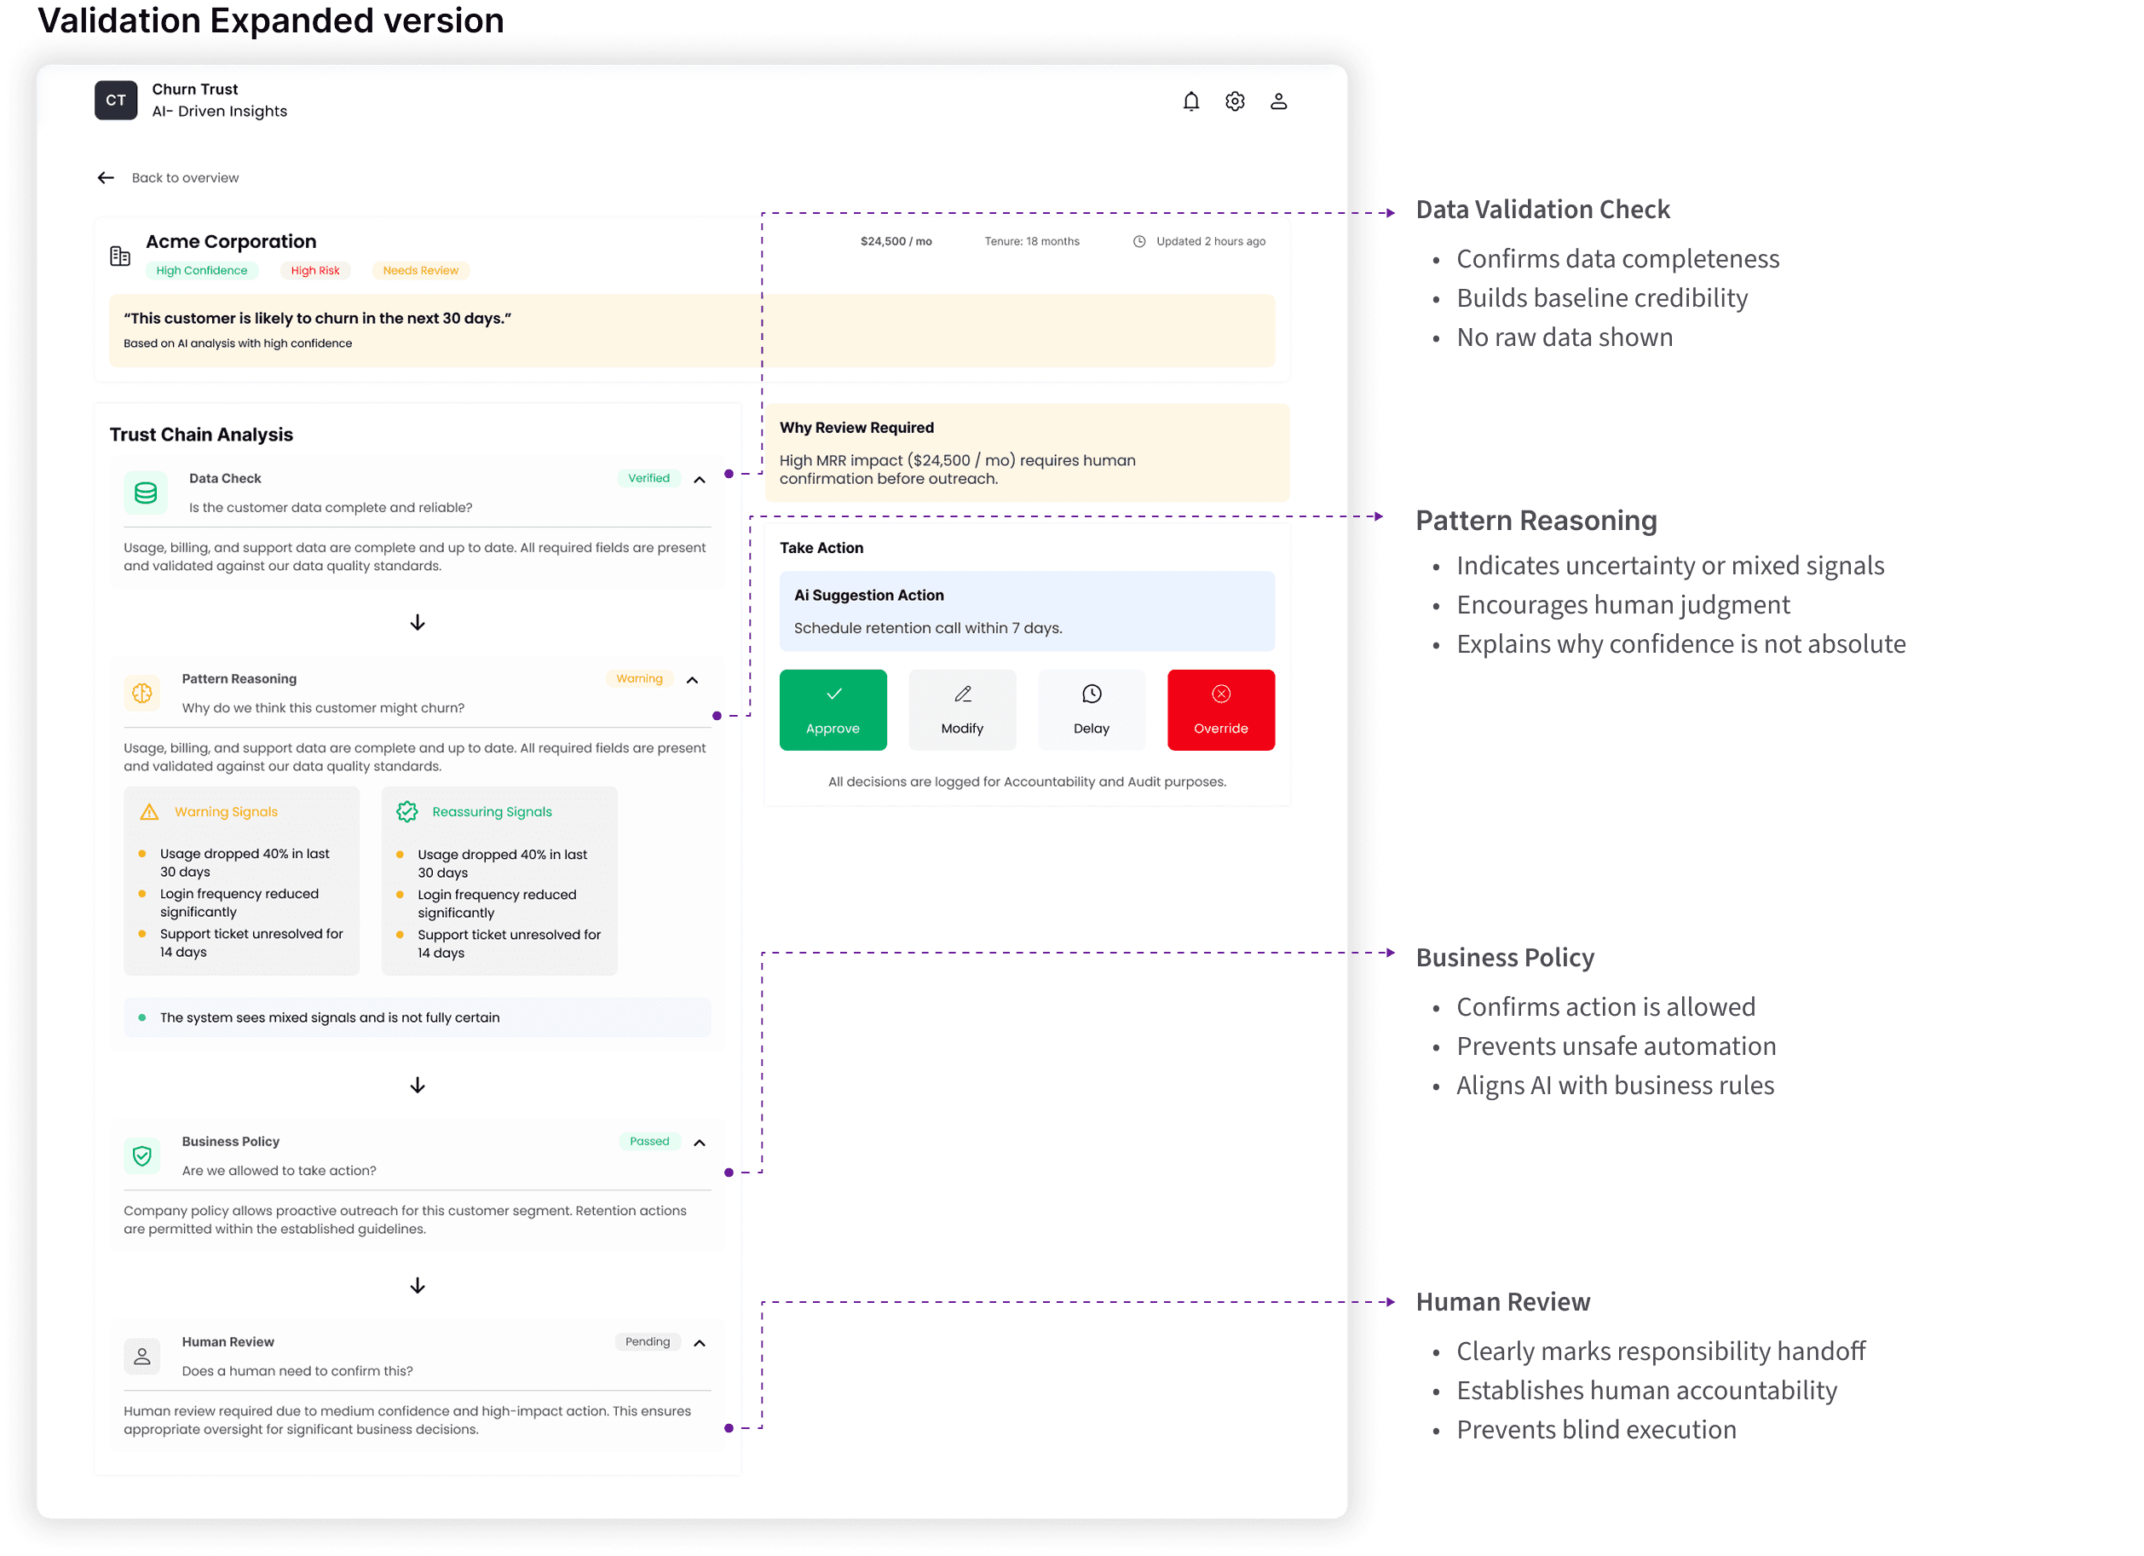Approve the AI suggested action
The height and width of the screenshot is (1556, 2144).
833,710
